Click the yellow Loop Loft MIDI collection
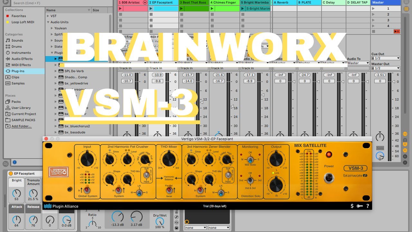This screenshot has height=232, width=412. (x=20, y=22)
